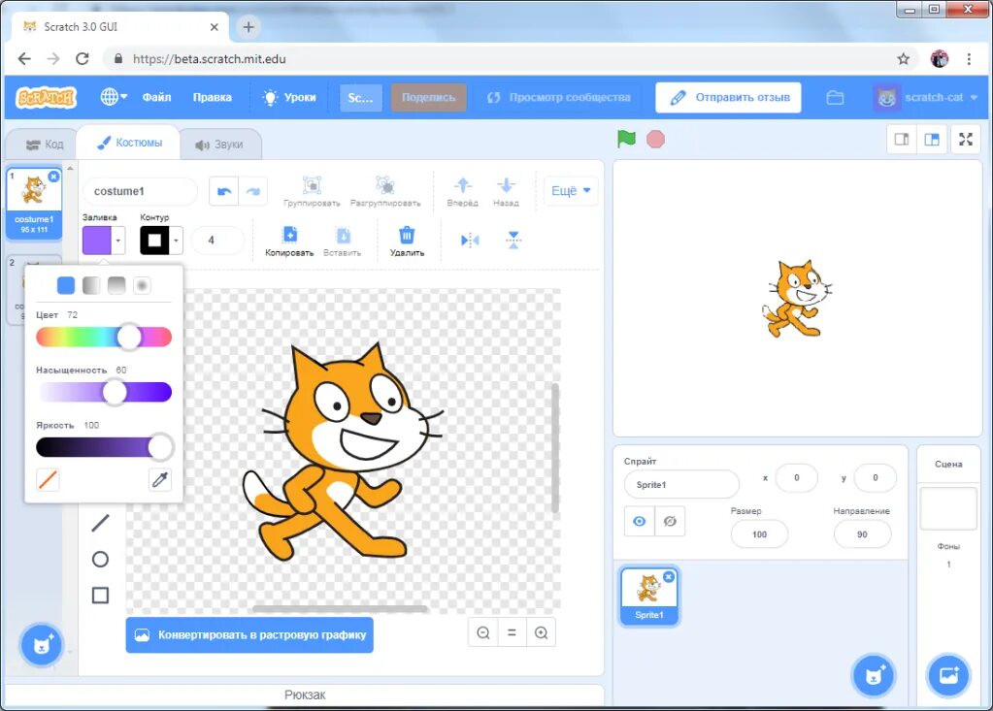Screen dimensions: 993x711
Task: Open the My Stuff folder icon
Action: point(836,97)
